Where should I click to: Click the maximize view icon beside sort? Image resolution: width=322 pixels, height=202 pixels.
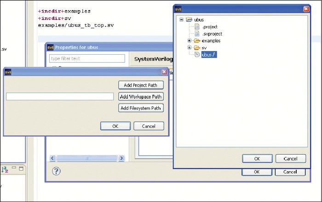pyautogui.click(x=21, y=168)
